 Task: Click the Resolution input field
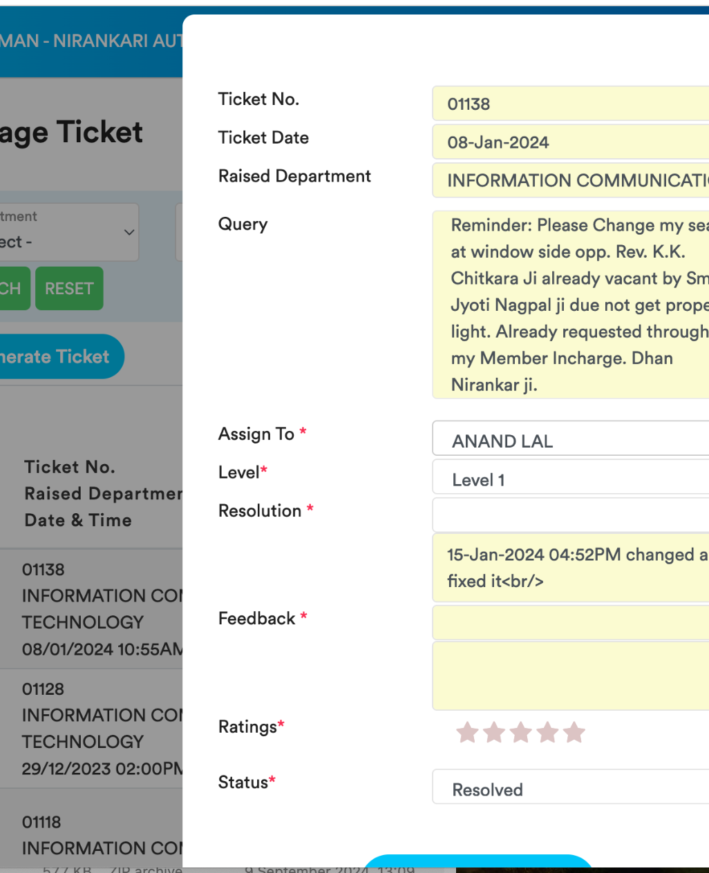[570, 515]
